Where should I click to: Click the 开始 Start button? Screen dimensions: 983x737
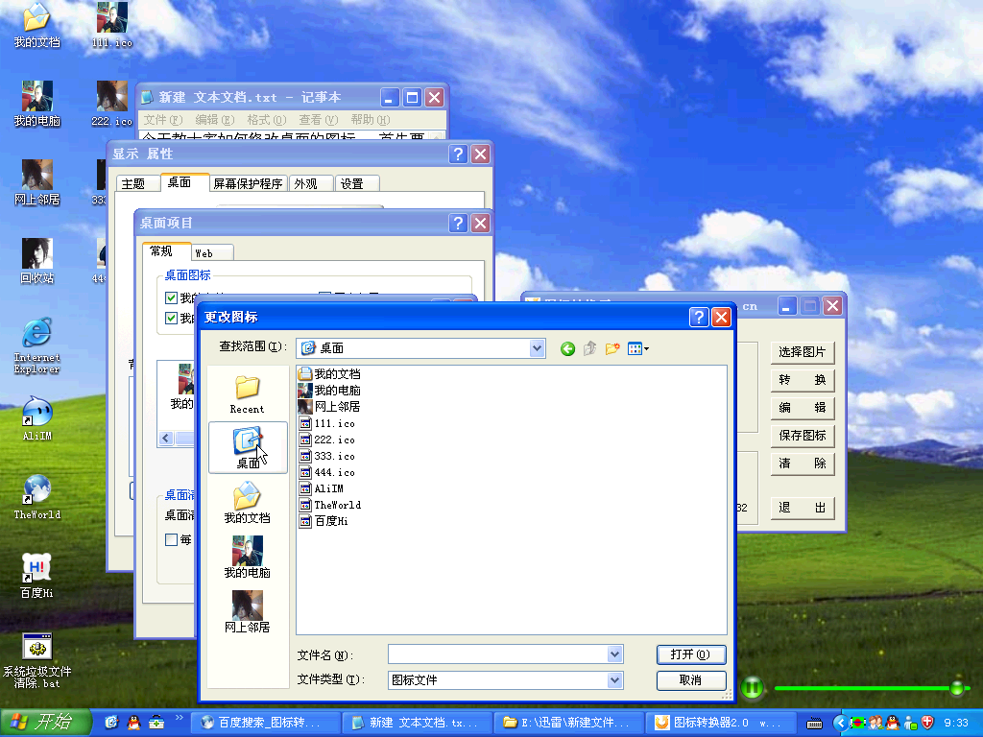pyautogui.click(x=46, y=722)
